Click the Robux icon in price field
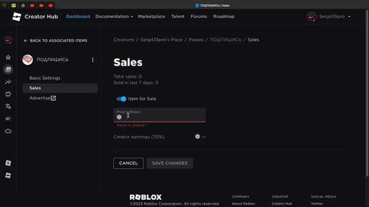This screenshot has width=369, height=207. pos(119,117)
